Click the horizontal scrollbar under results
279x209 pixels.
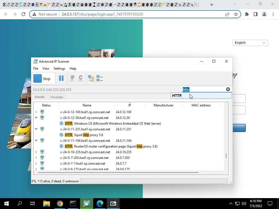click(x=118, y=172)
